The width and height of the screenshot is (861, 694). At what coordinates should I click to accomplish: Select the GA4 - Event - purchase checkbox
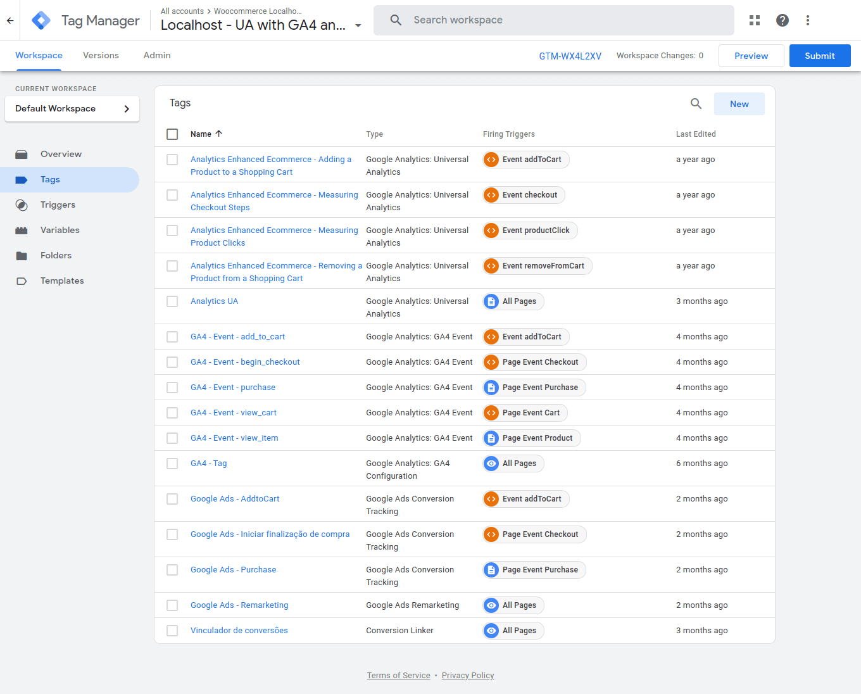(172, 388)
